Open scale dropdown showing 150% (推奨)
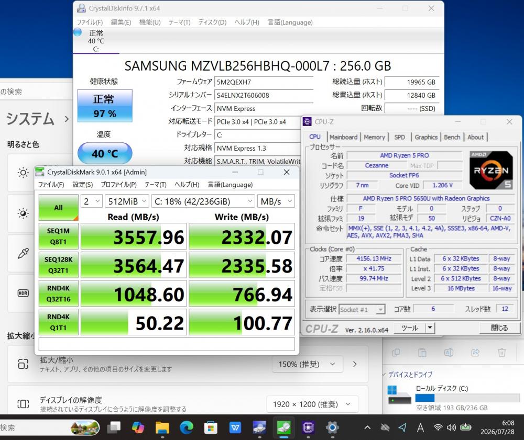Viewport: 524px width, 440px height. (x=307, y=364)
